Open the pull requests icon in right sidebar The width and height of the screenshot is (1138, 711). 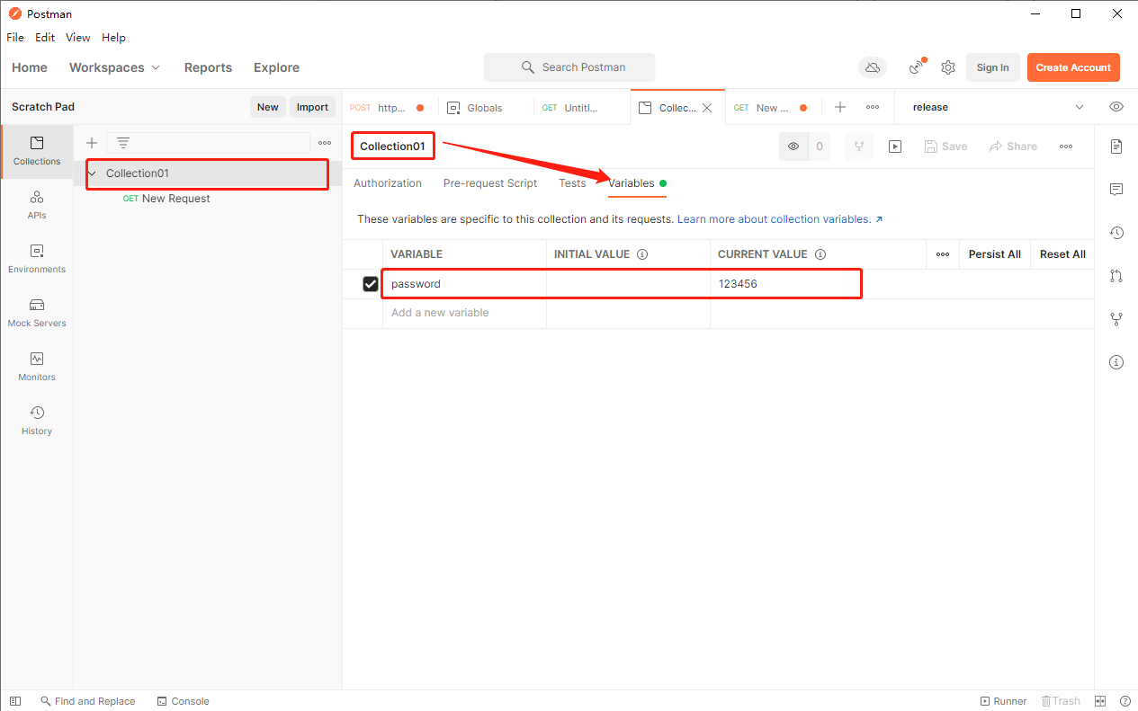(1116, 276)
